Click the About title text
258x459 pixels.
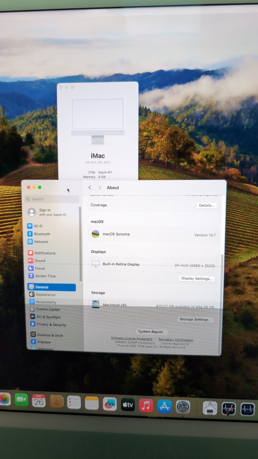click(113, 188)
